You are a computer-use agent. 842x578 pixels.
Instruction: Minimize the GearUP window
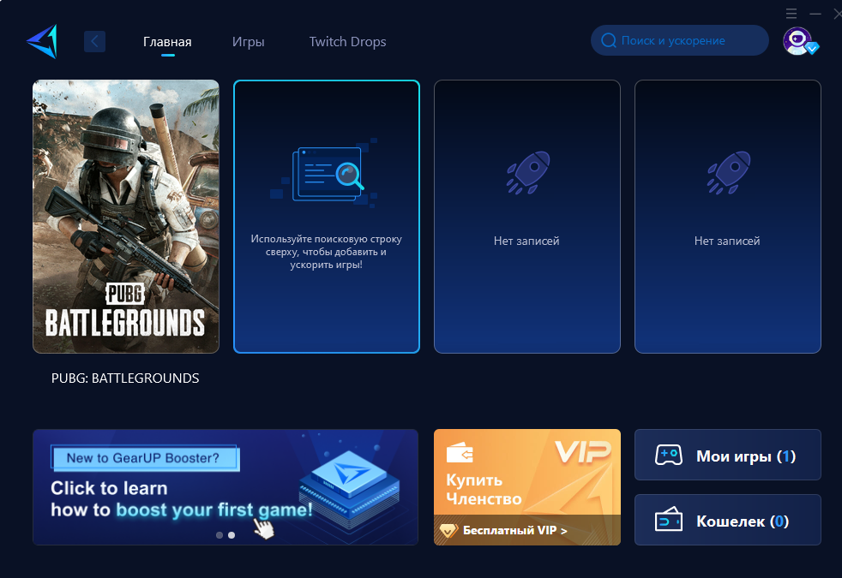[x=815, y=14]
